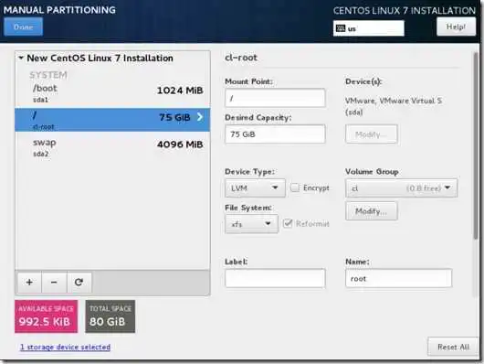This screenshot has height=364, width=484.
Task: Click the Label input field
Action: point(275,278)
